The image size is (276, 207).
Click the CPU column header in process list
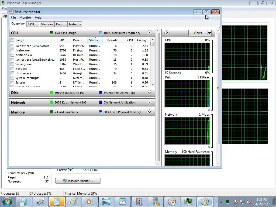click(x=127, y=40)
